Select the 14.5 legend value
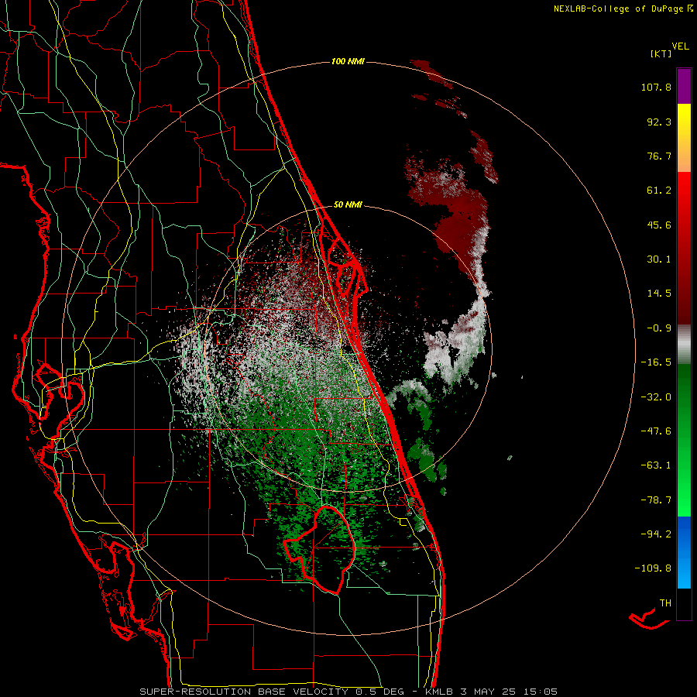The width and height of the screenshot is (697, 697). (x=659, y=294)
